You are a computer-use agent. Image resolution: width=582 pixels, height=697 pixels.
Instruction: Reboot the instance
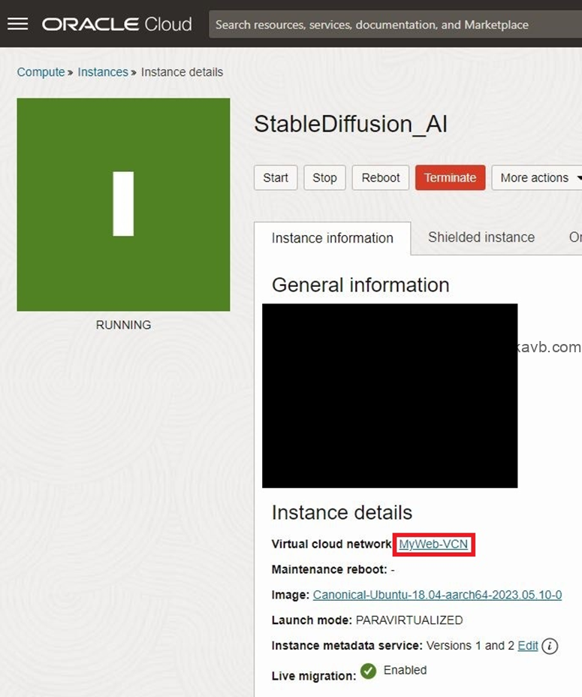[381, 178]
